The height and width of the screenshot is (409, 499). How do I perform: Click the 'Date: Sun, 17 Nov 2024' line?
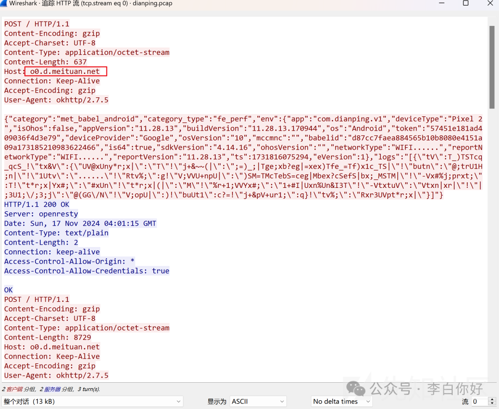pyautogui.click(x=80, y=223)
